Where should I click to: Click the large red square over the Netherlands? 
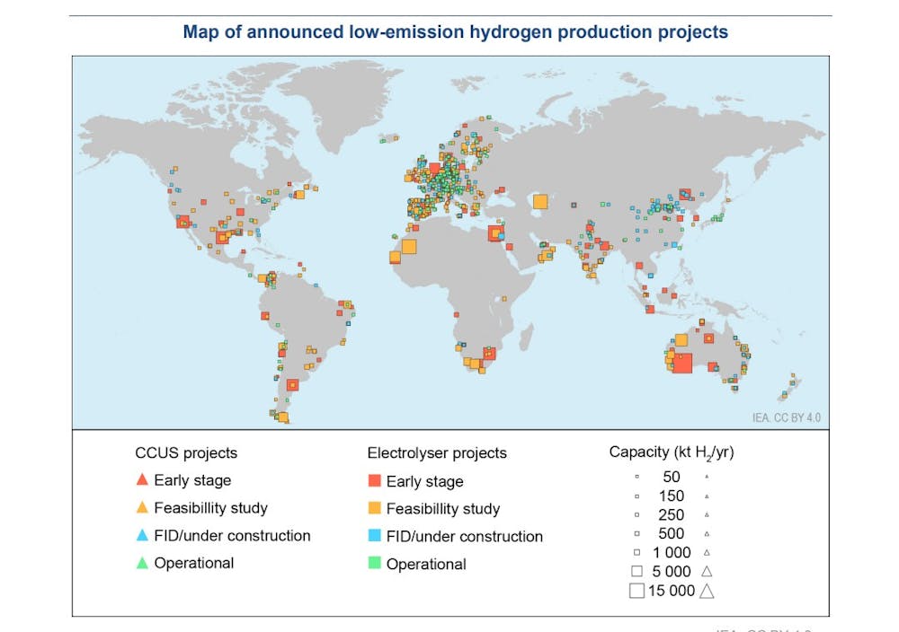pyautogui.click(x=434, y=169)
